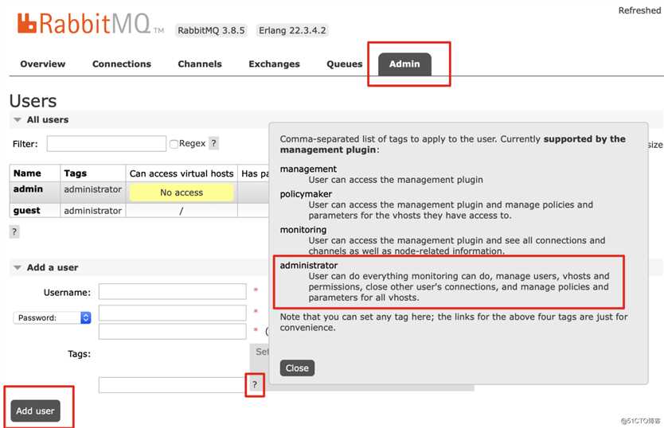Viewport: 664px width, 428px height.
Task: Click the confirm password field
Action: pyautogui.click(x=172, y=332)
